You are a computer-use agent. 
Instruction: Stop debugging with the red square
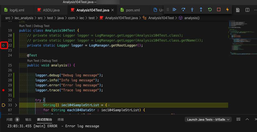(x=219, y=10)
